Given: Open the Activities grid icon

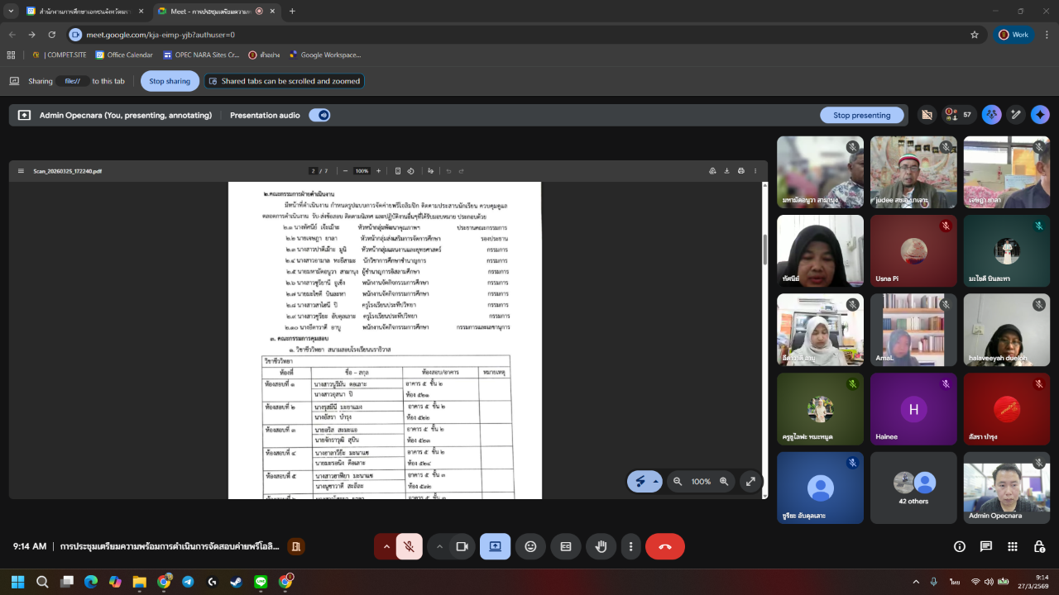Looking at the screenshot, I should tap(1012, 546).
